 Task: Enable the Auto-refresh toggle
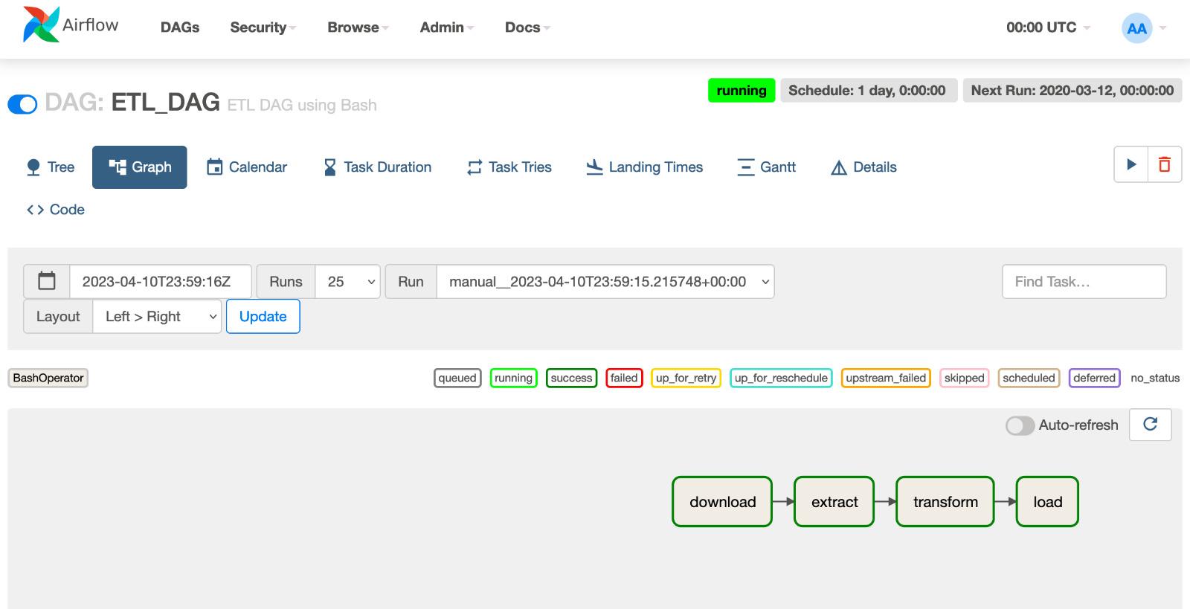1020,425
